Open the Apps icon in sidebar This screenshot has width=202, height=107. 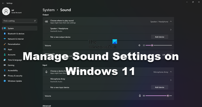click(5, 49)
